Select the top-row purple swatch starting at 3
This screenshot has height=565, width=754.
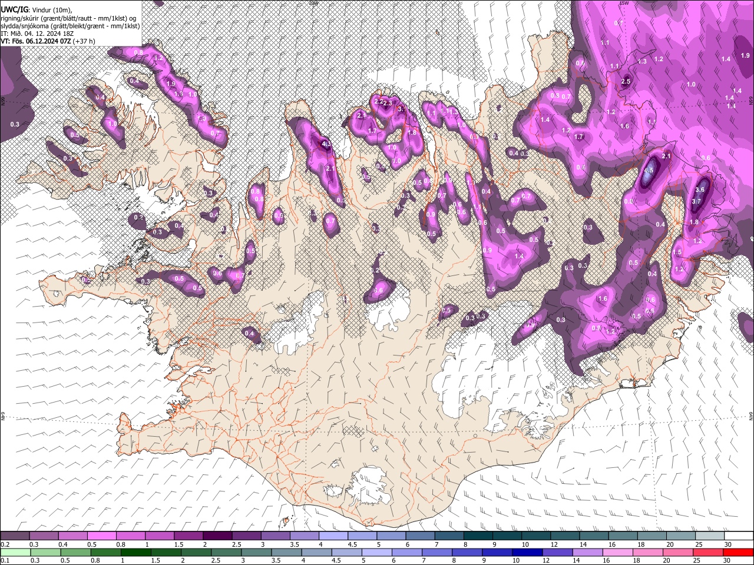coord(275,536)
